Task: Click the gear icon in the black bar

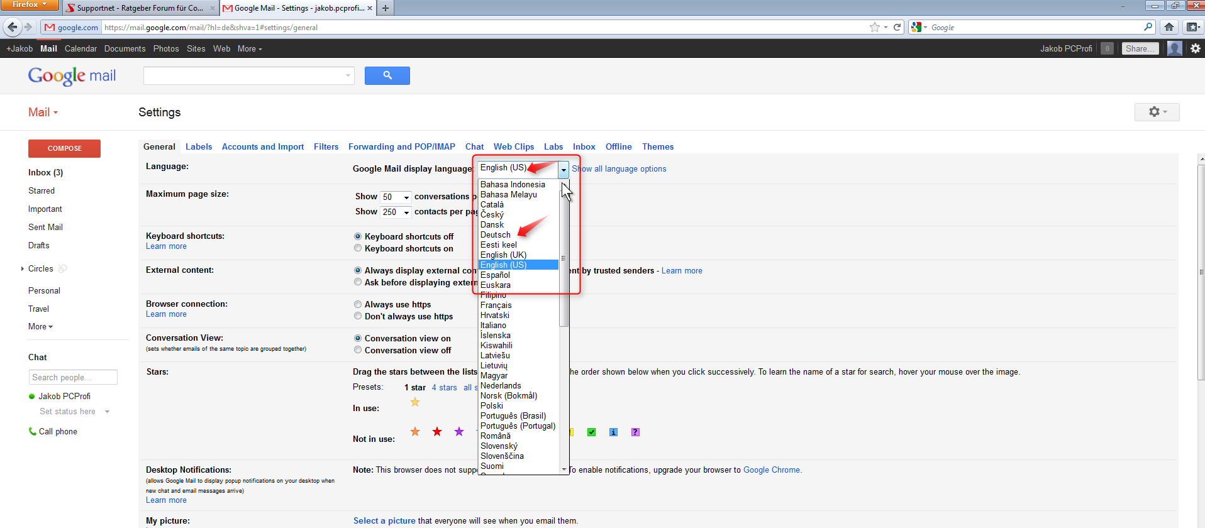Action: point(1196,48)
